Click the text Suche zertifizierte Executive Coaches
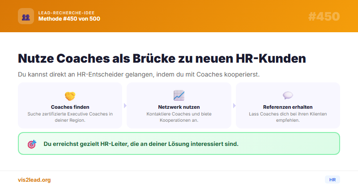358x188 pixels. click(x=70, y=117)
